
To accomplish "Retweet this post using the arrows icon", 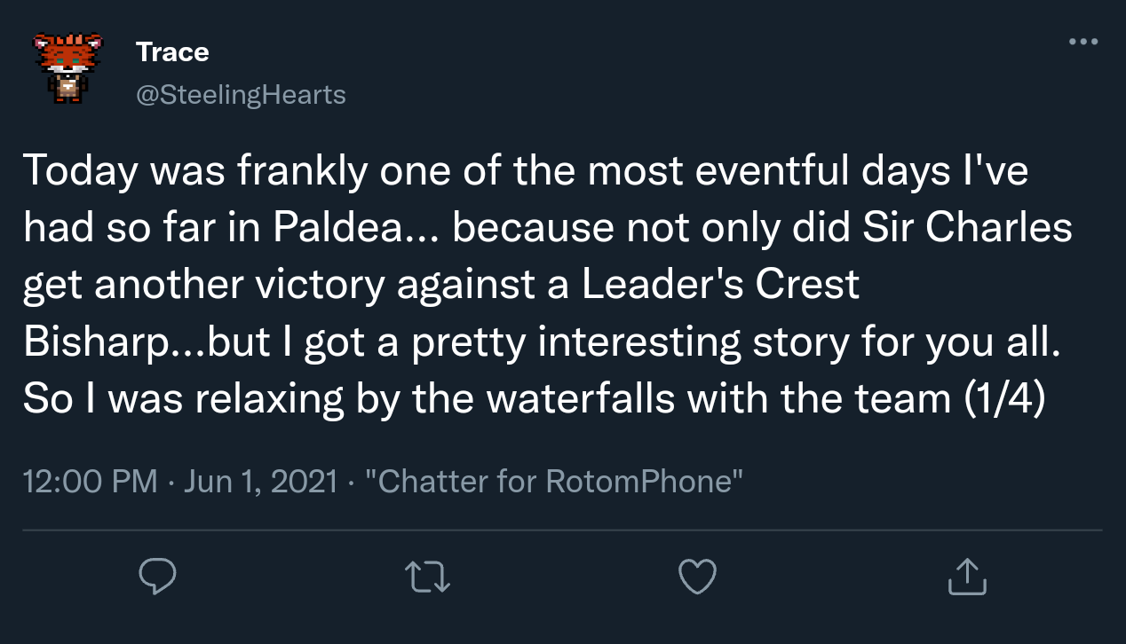I will [x=428, y=577].
